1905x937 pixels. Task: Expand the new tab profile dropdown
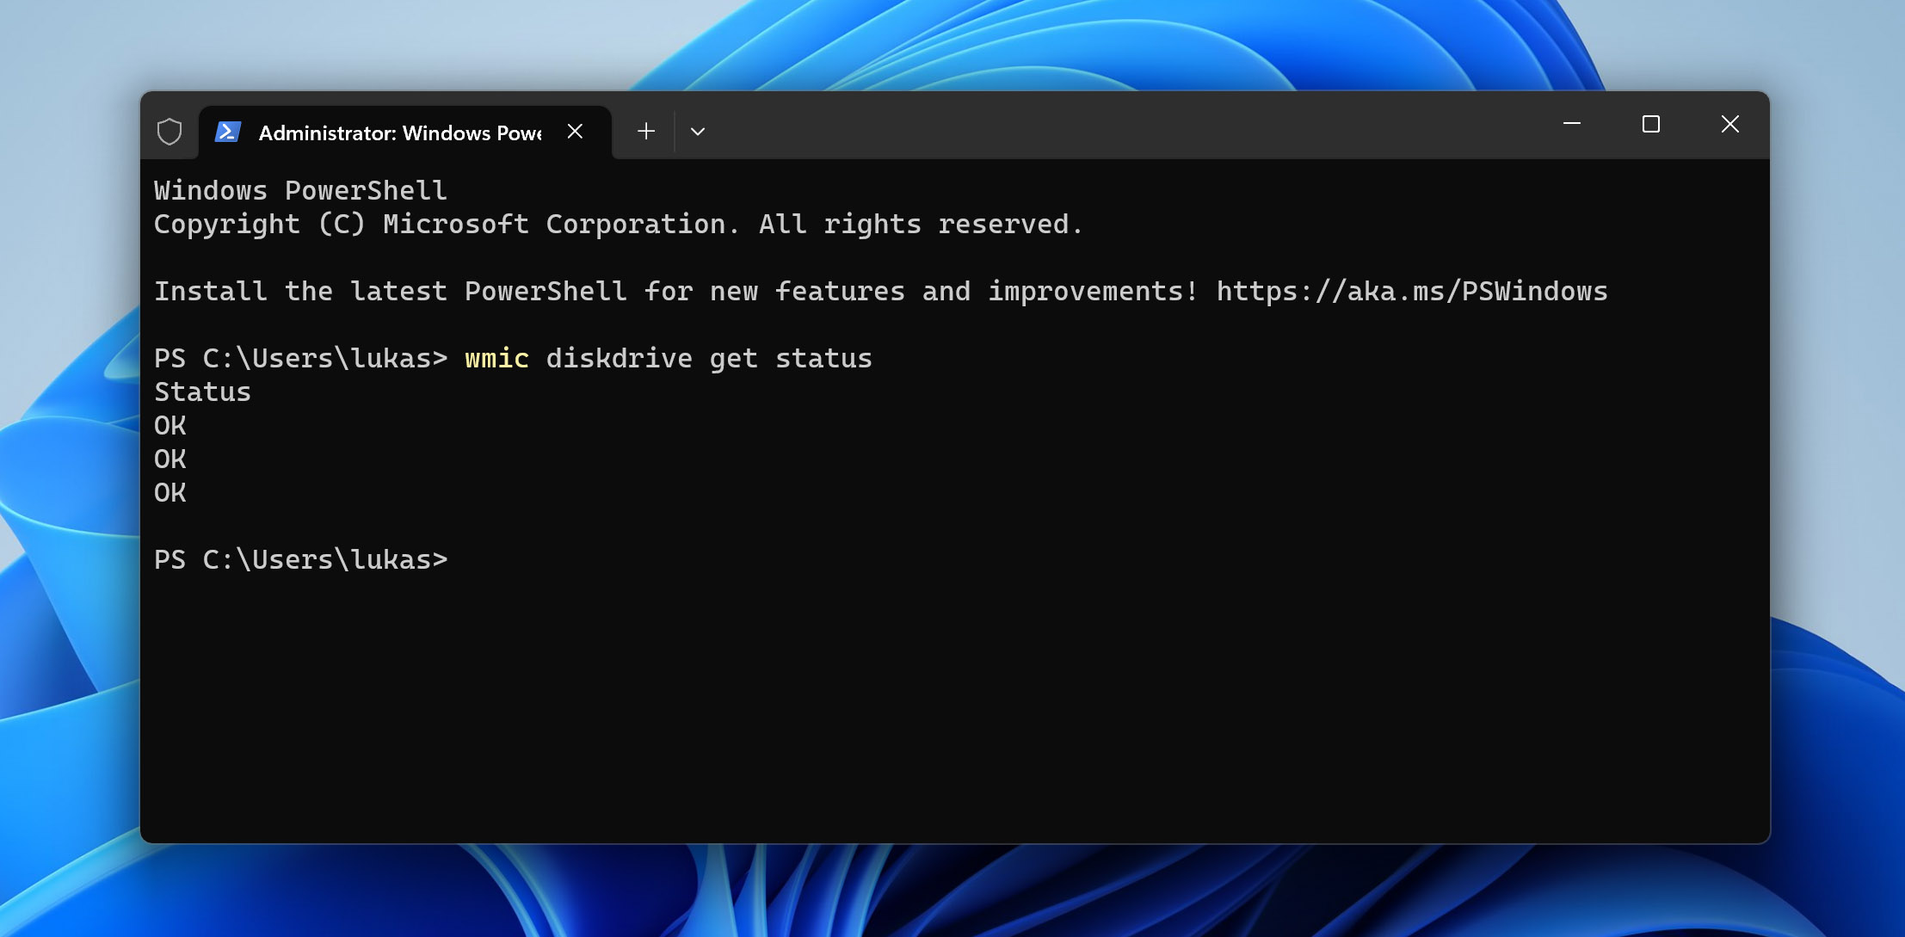698,132
